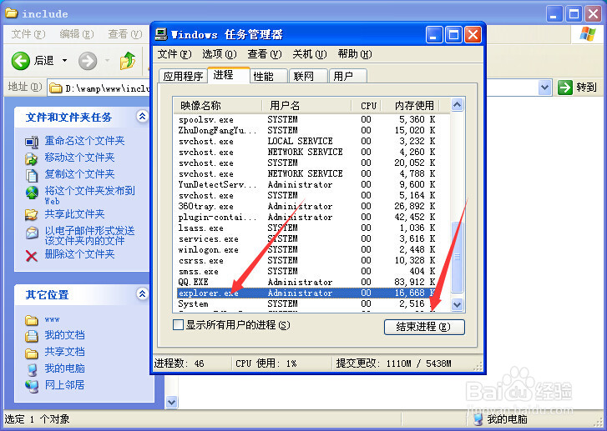Click the 我的电脑 computer icon in sidebar
The width and height of the screenshot is (607, 431).
coord(32,369)
